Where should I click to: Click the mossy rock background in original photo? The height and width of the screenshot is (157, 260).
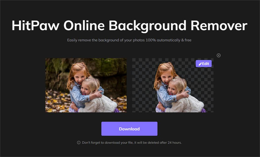pos(107,68)
